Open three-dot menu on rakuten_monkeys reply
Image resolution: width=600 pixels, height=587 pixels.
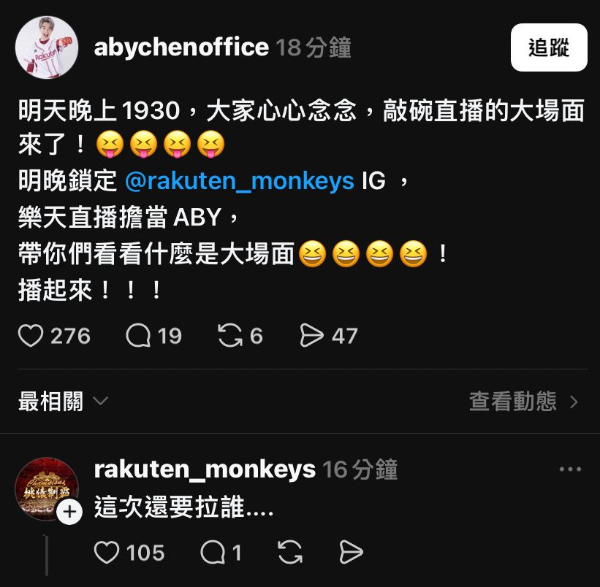pos(570,469)
